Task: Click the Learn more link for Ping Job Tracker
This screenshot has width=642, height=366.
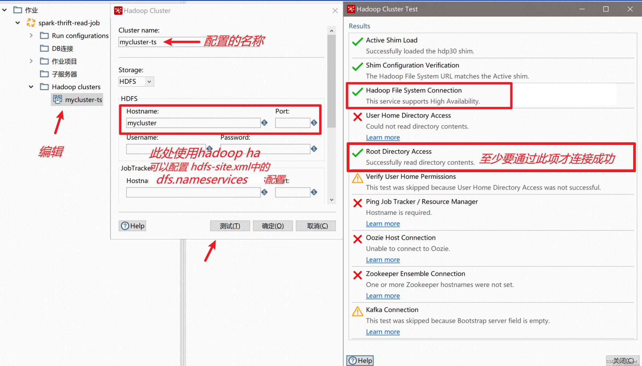Action: pyautogui.click(x=382, y=223)
